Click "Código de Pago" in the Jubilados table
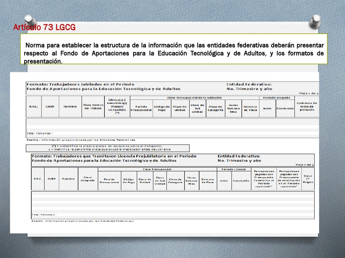 pyautogui.click(x=162, y=109)
